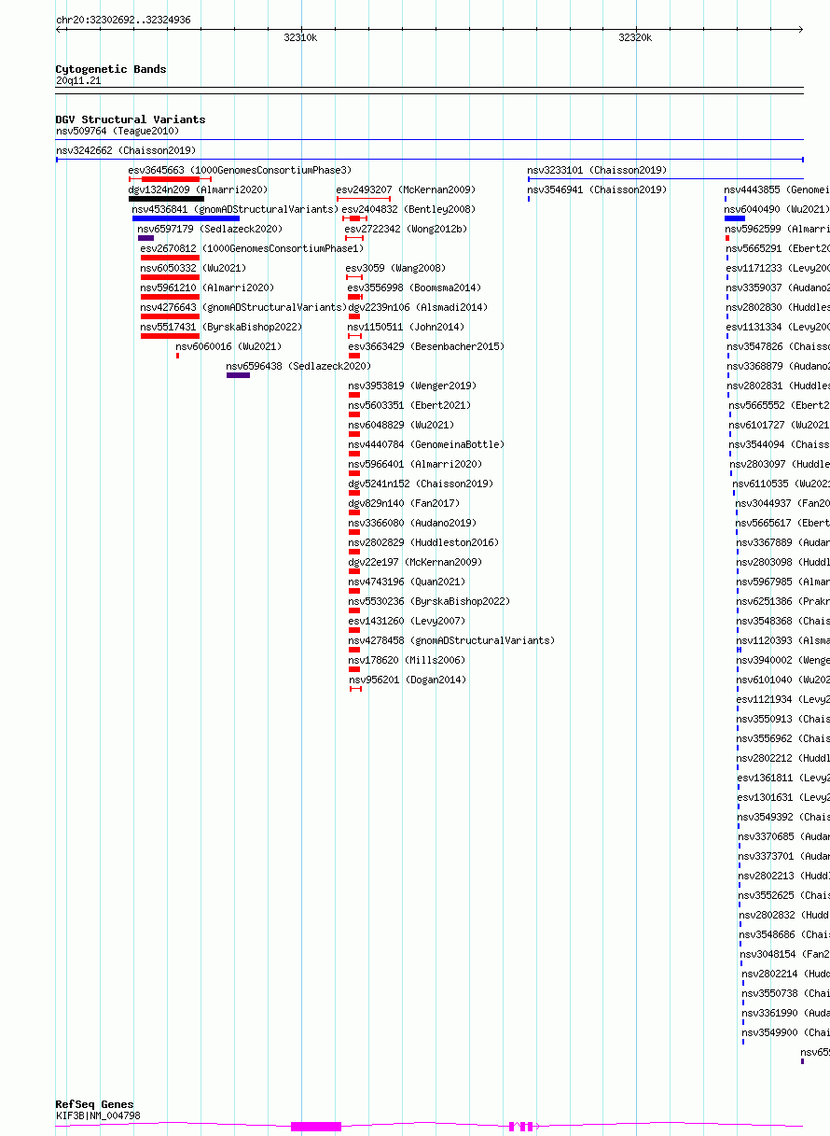Open KIF3B NM_004798 gene label

(98, 1116)
